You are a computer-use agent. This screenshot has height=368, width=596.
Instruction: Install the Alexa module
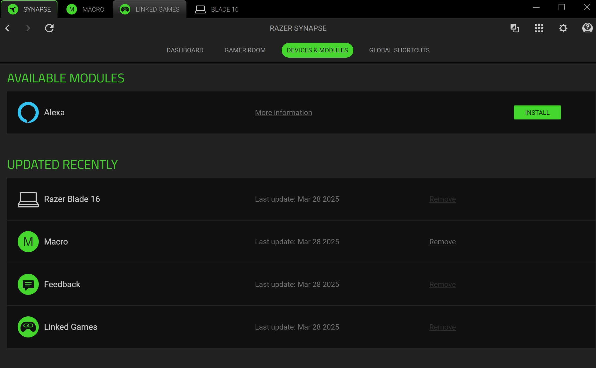(x=537, y=112)
